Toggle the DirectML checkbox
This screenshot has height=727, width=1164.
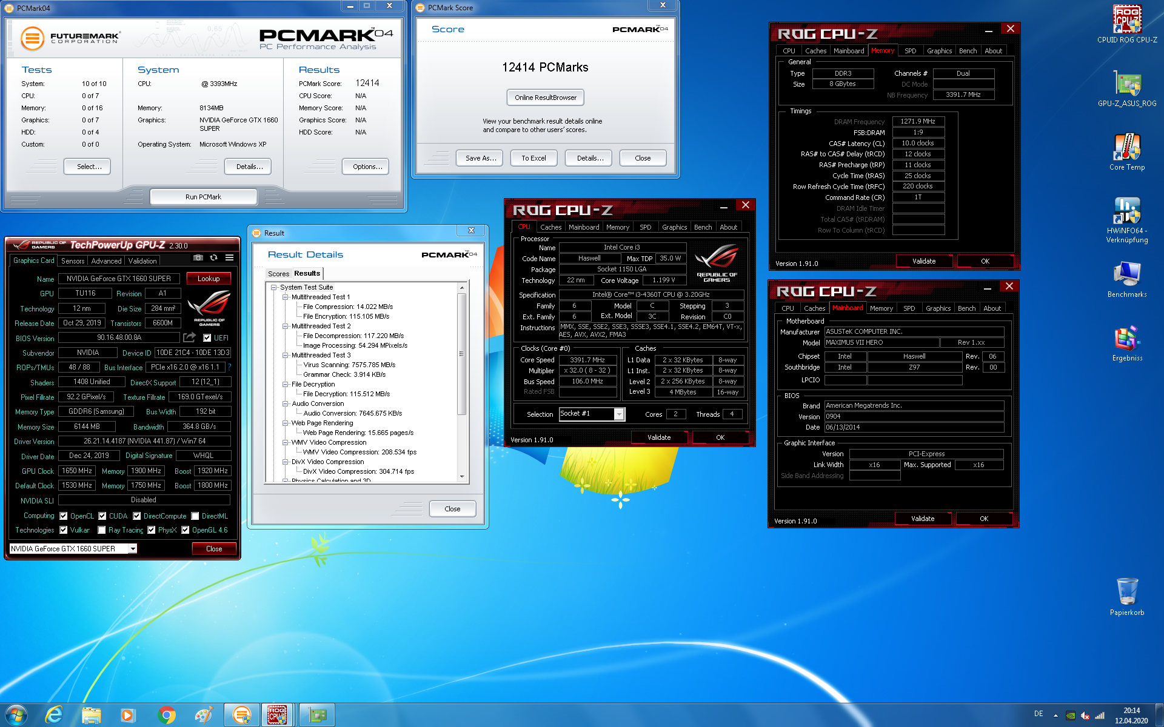pos(195,516)
